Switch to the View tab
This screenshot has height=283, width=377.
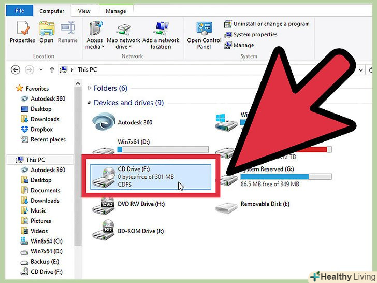84,11
